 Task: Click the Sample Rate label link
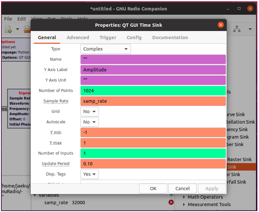click(56, 101)
